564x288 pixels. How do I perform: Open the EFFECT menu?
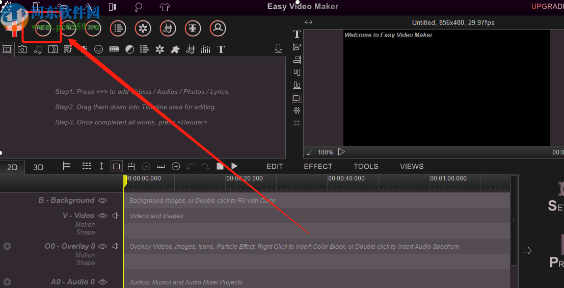[x=318, y=166]
